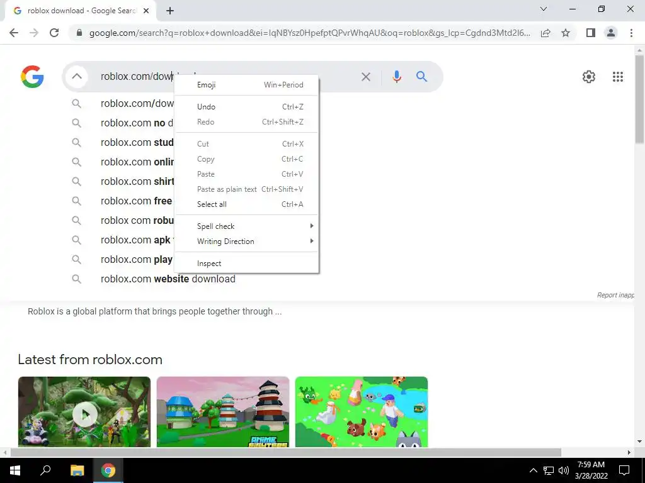Open the tab search dropdown arrow

pyautogui.click(x=544, y=9)
